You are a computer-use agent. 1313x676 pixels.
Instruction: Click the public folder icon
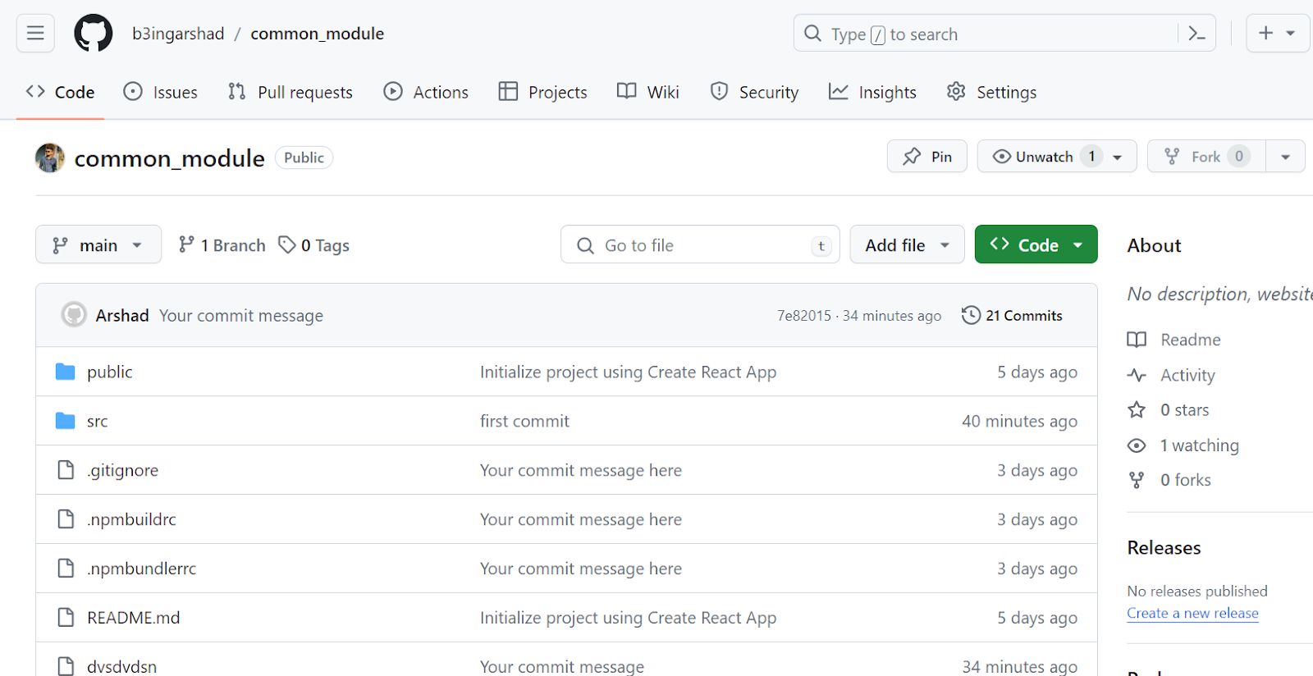[66, 372]
